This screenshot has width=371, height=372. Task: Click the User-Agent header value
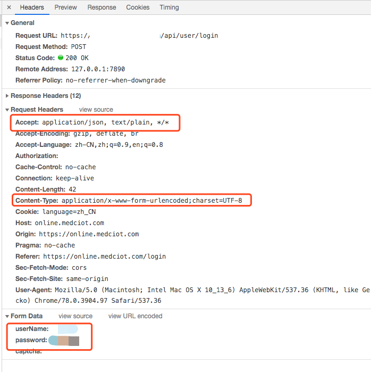tap(192, 295)
